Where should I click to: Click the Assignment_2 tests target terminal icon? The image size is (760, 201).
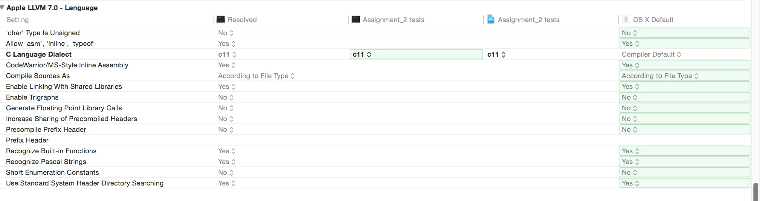tap(355, 19)
